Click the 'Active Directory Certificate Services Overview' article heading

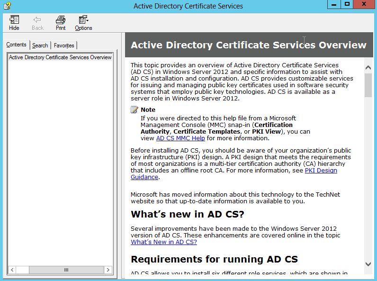[249, 45]
